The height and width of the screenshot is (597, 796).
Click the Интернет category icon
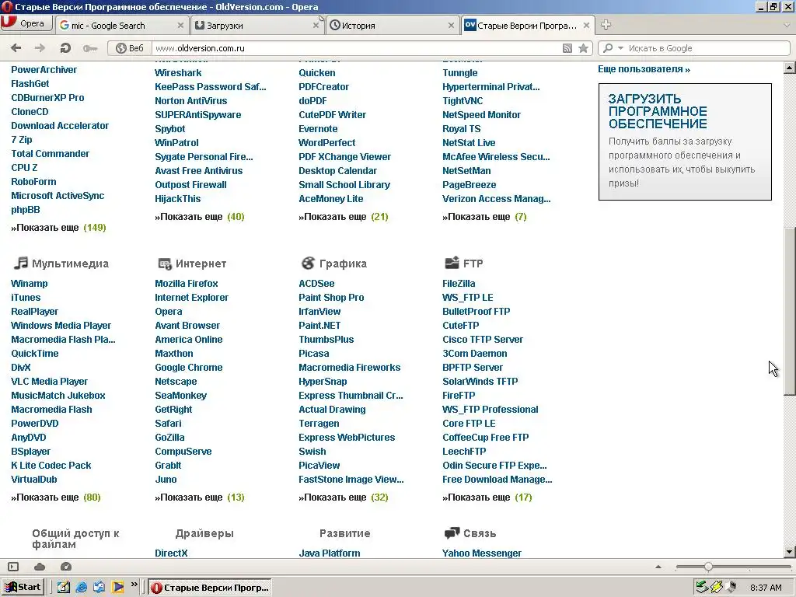(165, 264)
